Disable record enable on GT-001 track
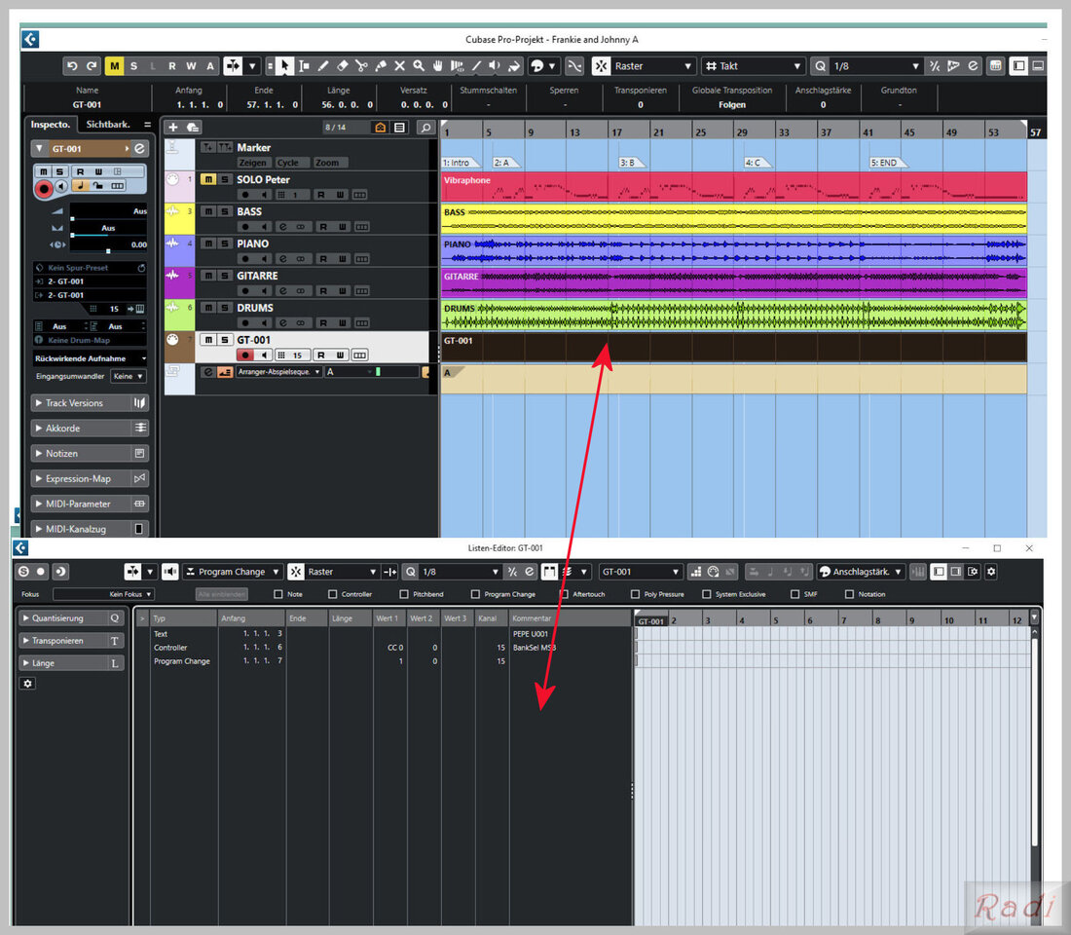Viewport: 1071px width, 935px height. (x=245, y=355)
